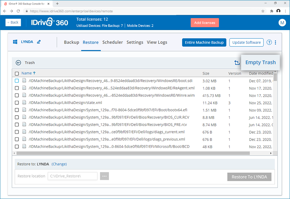Image resolution: width=290 pixels, height=199 pixels.
Task: Click the padlock icon in the address bar
Action: [27, 11]
